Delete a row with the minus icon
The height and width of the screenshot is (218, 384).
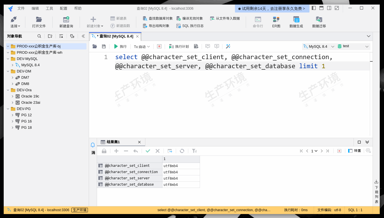[126, 151]
